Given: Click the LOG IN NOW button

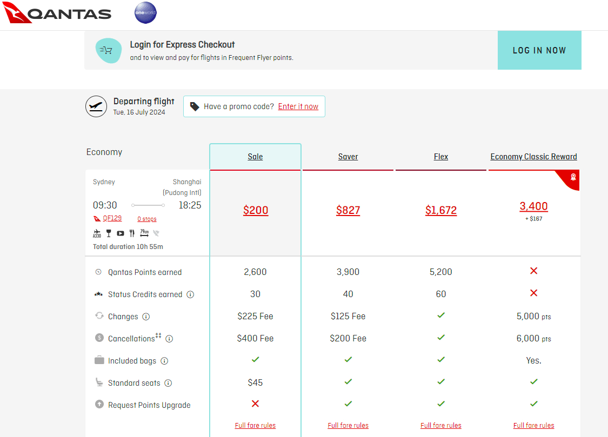Looking at the screenshot, I should tap(539, 50).
